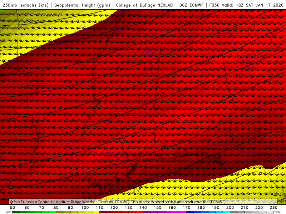Image resolution: width=286 pixels, height=214 pixels.
Task: Click the '150' label on the color scale
Action: (x=158, y=208)
